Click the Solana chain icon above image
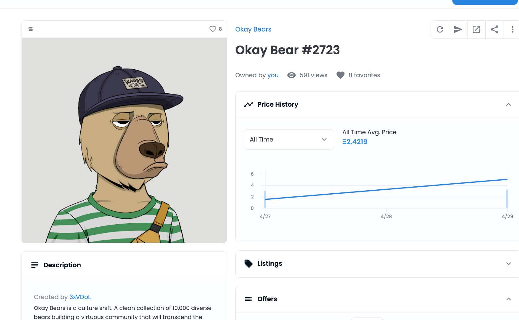This screenshot has height=320, width=519. coord(31,29)
